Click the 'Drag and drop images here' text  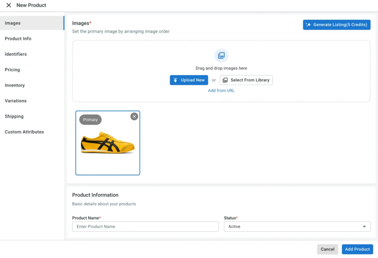pos(221,68)
